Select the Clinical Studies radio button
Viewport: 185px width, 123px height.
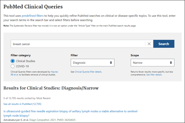coord(13,61)
